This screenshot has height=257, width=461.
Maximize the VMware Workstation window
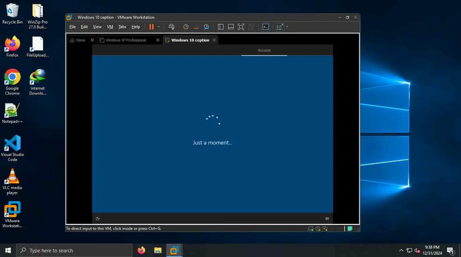pos(347,17)
